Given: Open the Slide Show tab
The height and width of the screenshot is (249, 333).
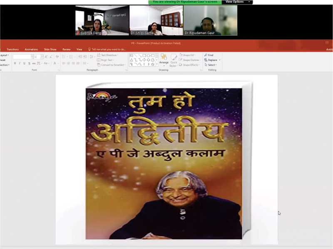Looking at the screenshot, I should tap(50, 49).
